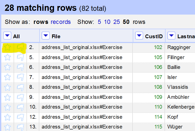Star row 2 with Ragginger

click(8, 47)
